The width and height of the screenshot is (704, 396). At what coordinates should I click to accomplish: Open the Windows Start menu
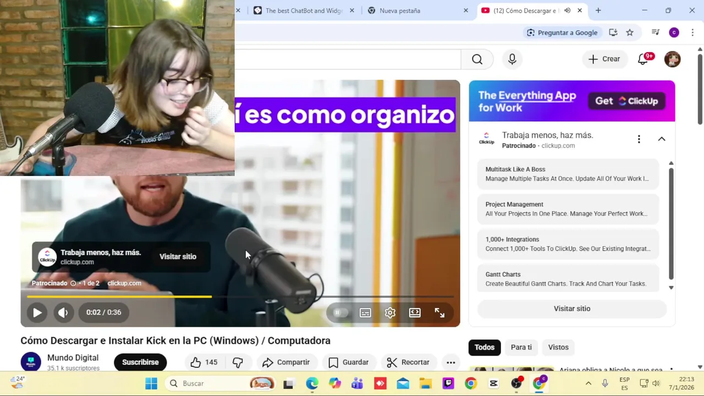151,383
